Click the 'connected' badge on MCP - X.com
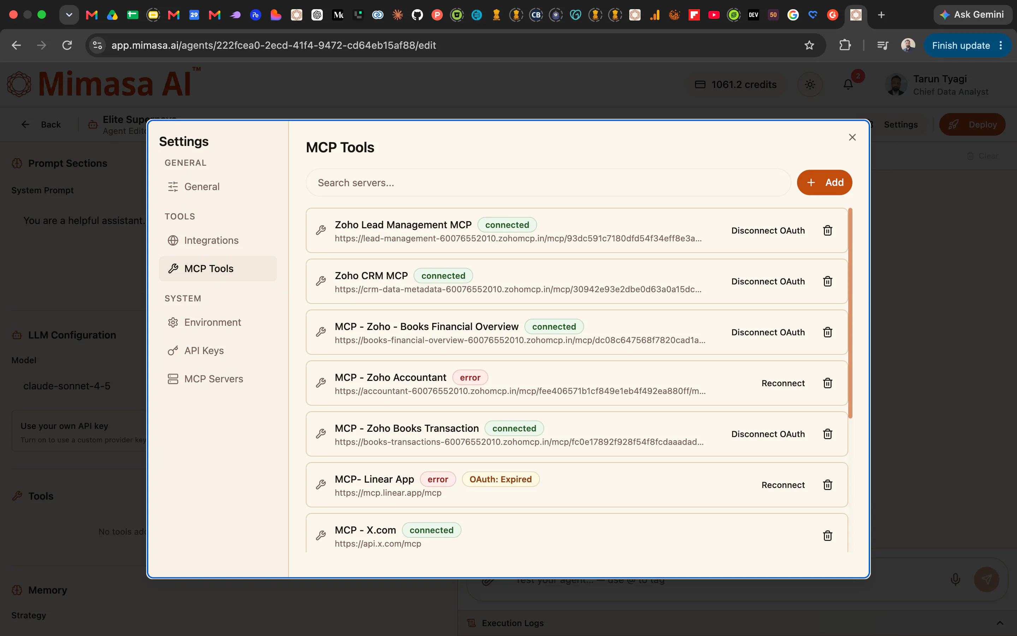Viewport: 1017px width, 636px height. click(431, 530)
